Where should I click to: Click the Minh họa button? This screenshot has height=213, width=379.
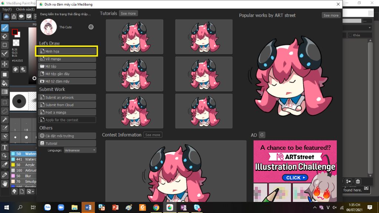pos(67,51)
